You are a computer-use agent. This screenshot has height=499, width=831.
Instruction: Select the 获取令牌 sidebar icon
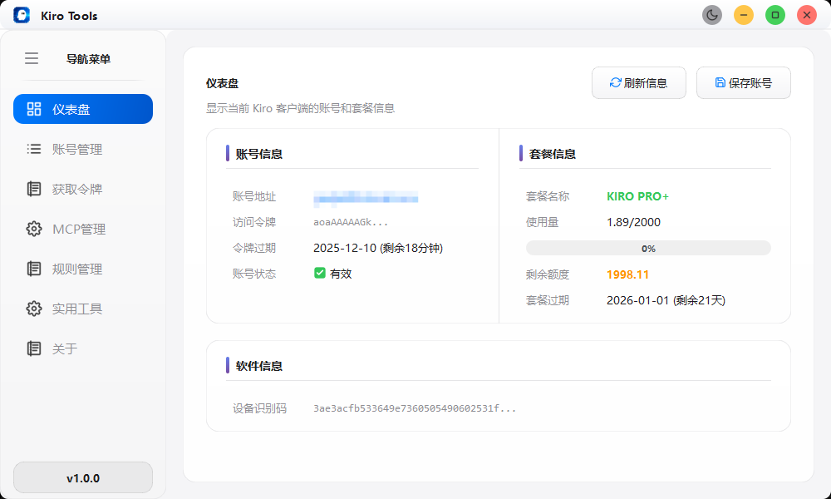pyautogui.click(x=33, y=189)
